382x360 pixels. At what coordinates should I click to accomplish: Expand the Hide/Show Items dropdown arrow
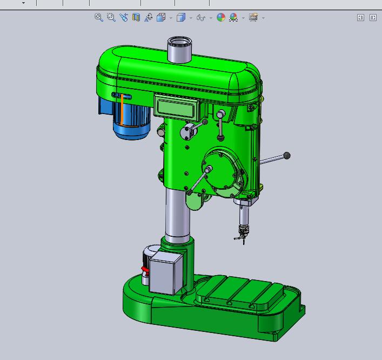(211, 18)
